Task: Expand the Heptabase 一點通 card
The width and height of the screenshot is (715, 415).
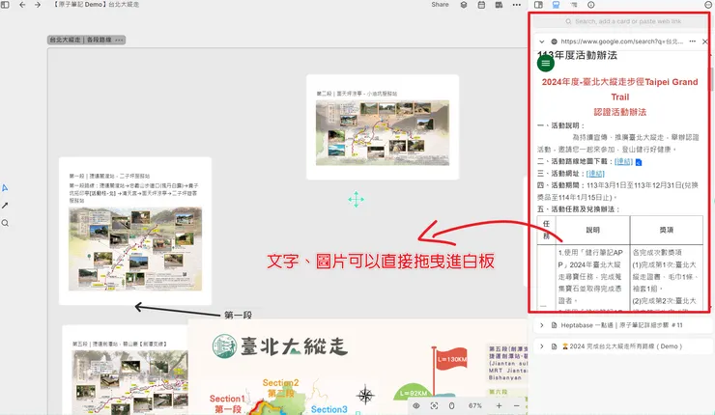Action: click(542, 325)
